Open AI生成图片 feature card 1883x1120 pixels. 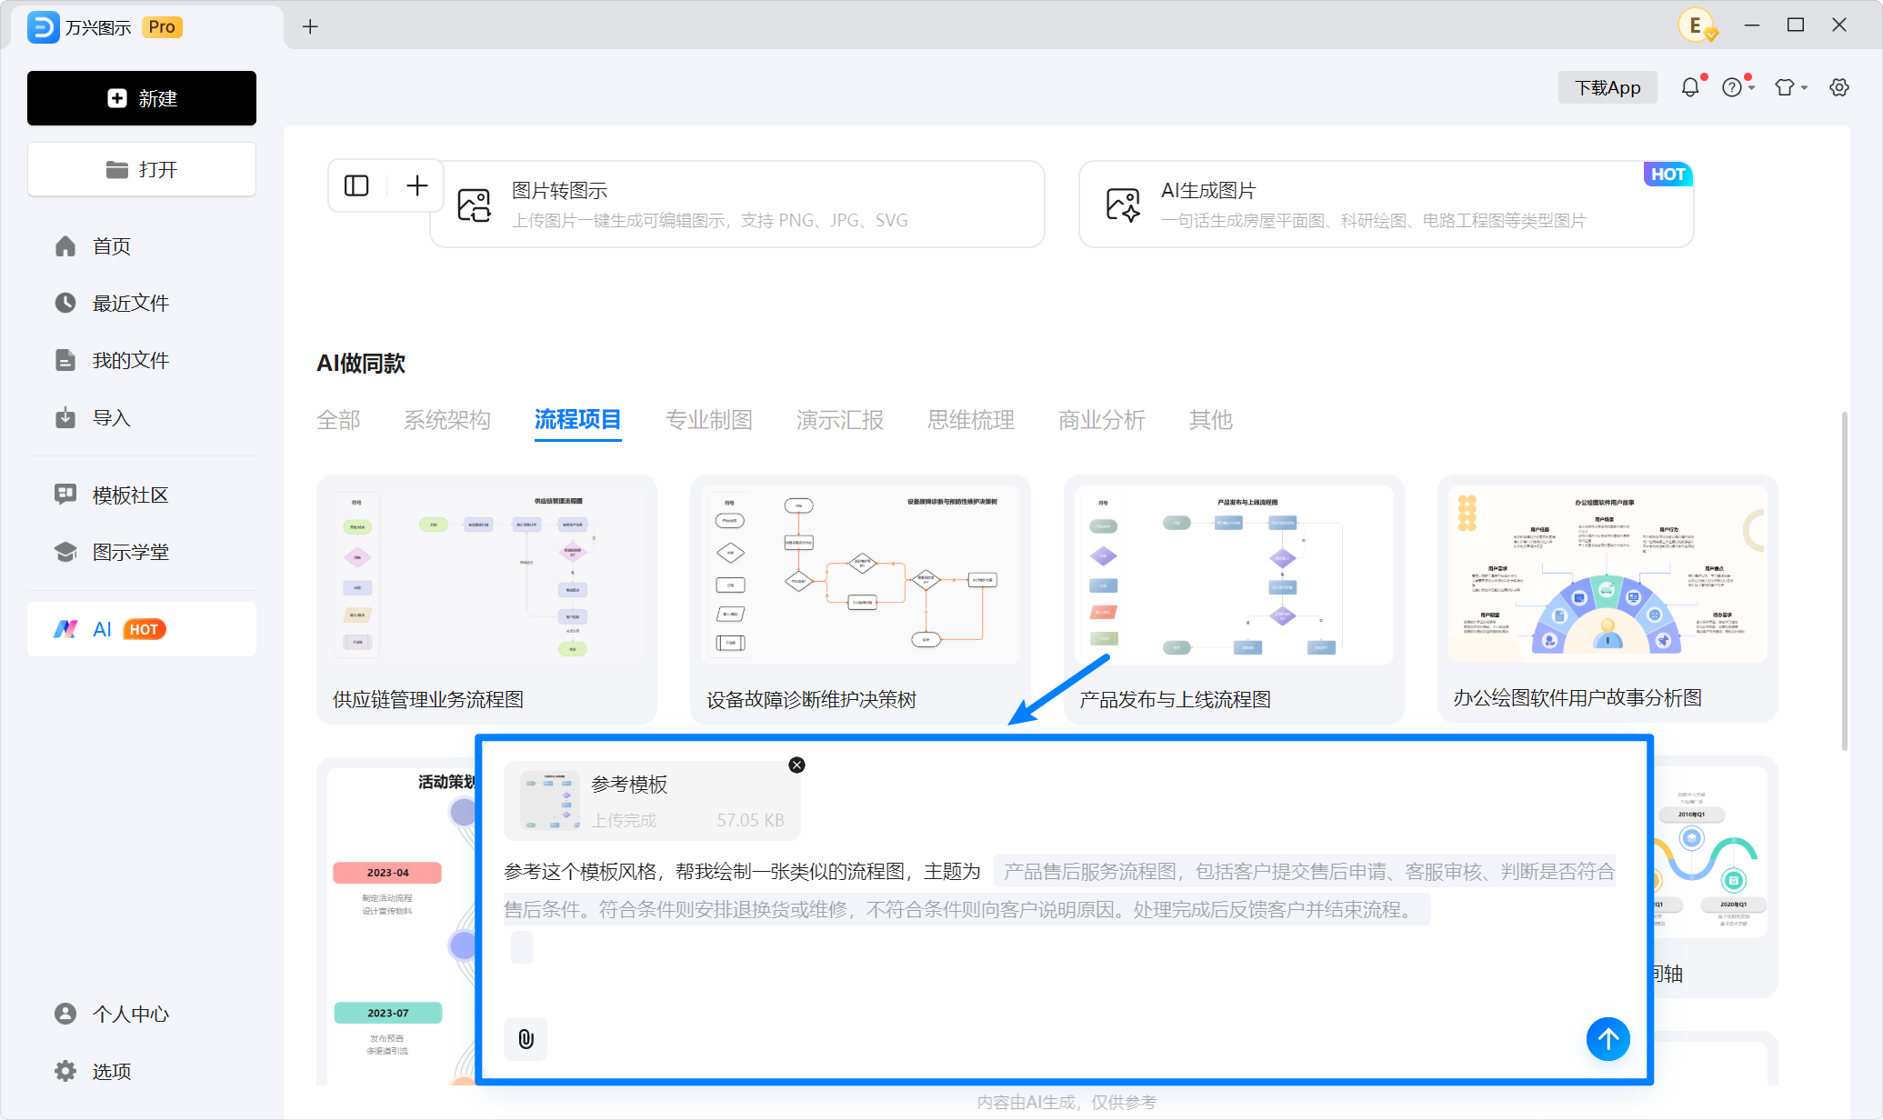(1386, 205)
